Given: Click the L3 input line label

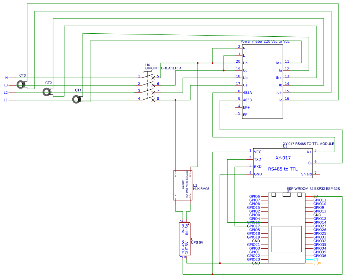Looking at the screenshot, I should tap(6, 85).
